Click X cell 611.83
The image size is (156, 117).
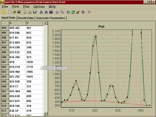pyautogui.click(x=17, y=38)
